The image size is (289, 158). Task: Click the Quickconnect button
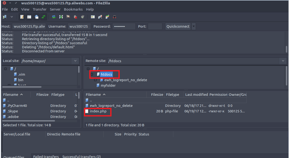178,27
